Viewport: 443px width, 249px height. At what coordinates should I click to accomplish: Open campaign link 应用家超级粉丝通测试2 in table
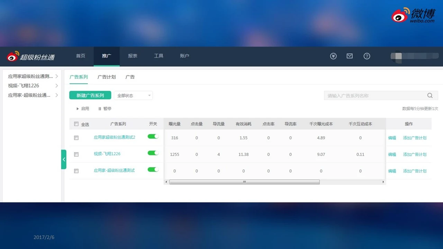115,137
